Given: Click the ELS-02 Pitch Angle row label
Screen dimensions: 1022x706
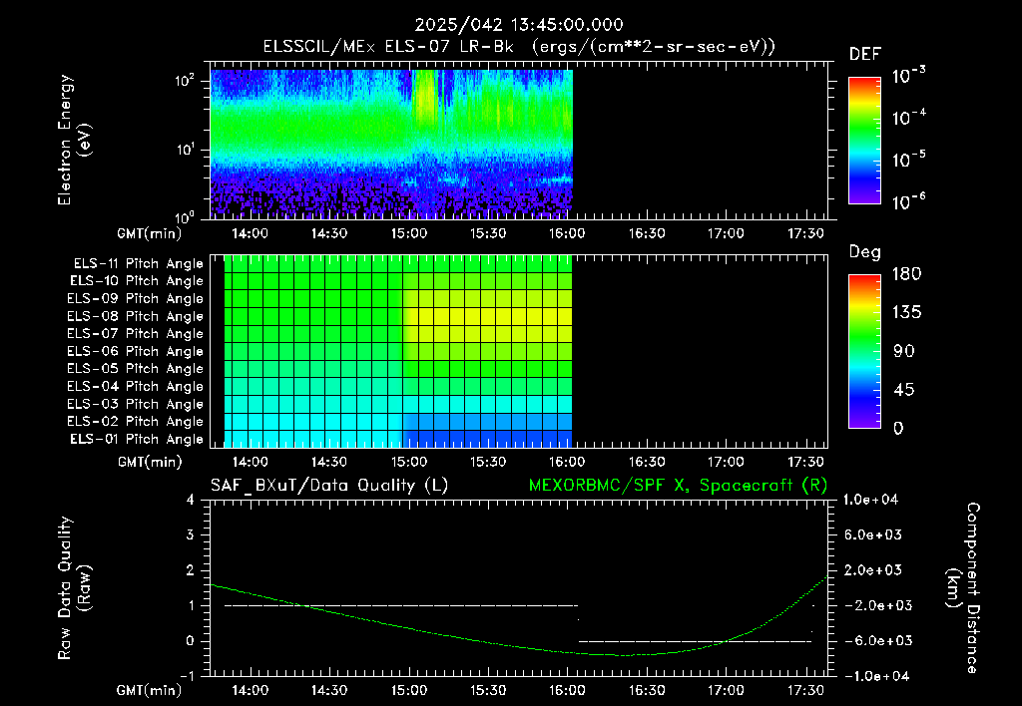Looking at the screenshot, I should click(136, 422).
